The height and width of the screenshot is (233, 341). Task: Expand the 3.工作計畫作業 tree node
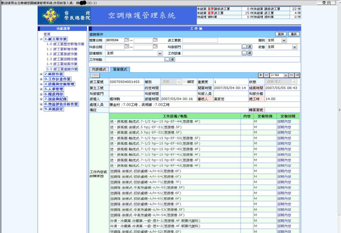tap(41, 79)
